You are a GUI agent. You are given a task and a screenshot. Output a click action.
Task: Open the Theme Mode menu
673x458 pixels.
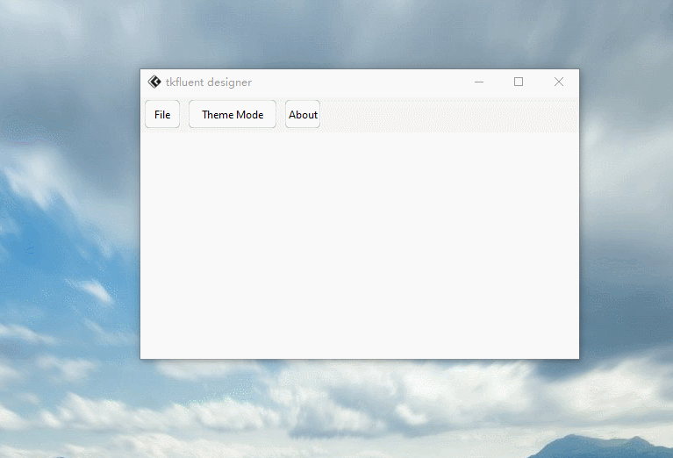tap(233, 114)
